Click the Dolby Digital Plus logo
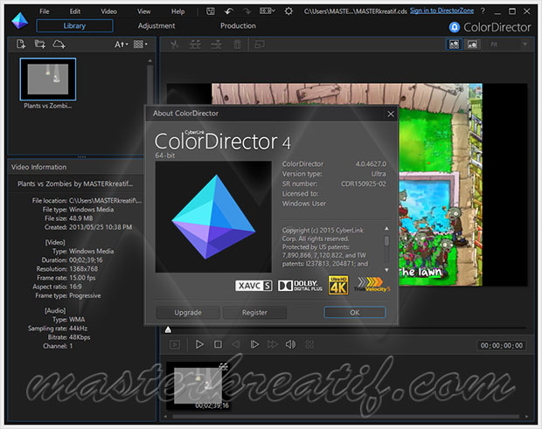542x429 pixels. pyautogui.click(x=300, y=286)
